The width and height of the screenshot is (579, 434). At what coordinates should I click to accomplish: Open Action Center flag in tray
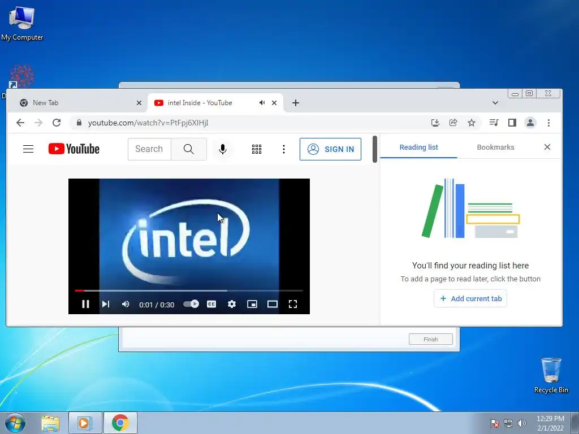495,423
